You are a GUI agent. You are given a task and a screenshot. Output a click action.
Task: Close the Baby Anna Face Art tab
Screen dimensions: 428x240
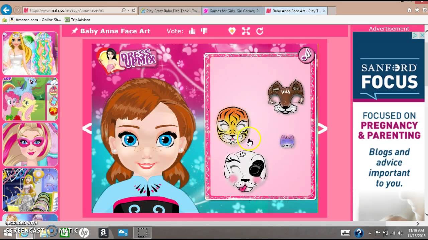pos(324,11)
